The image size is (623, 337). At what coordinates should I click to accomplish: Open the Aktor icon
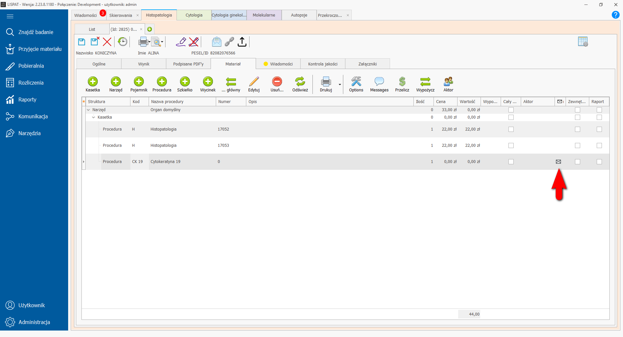448,81
